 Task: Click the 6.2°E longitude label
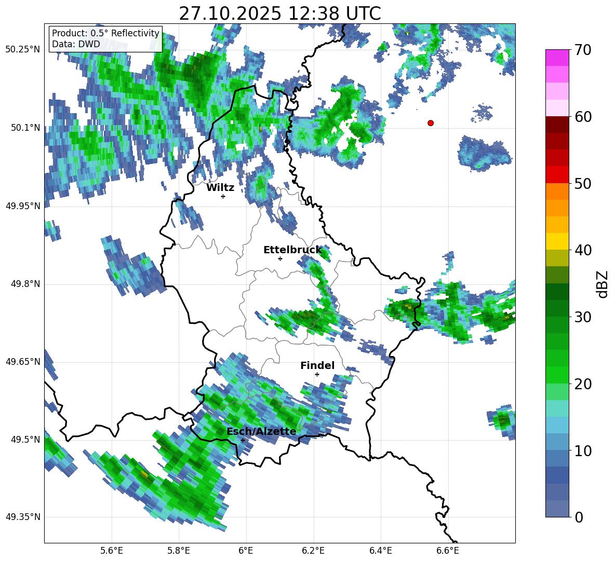point(313,551)
